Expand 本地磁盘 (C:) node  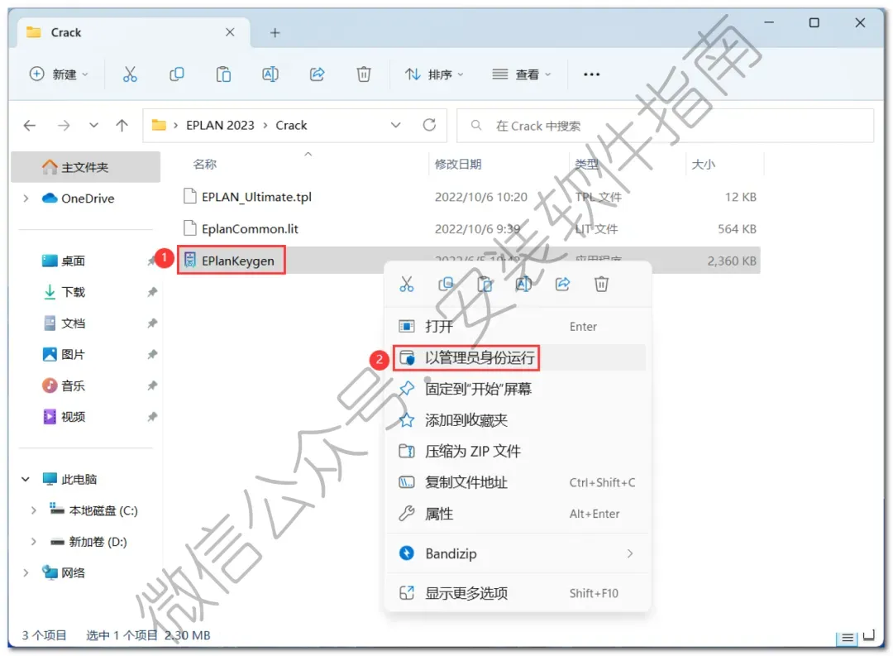(33, 510)
